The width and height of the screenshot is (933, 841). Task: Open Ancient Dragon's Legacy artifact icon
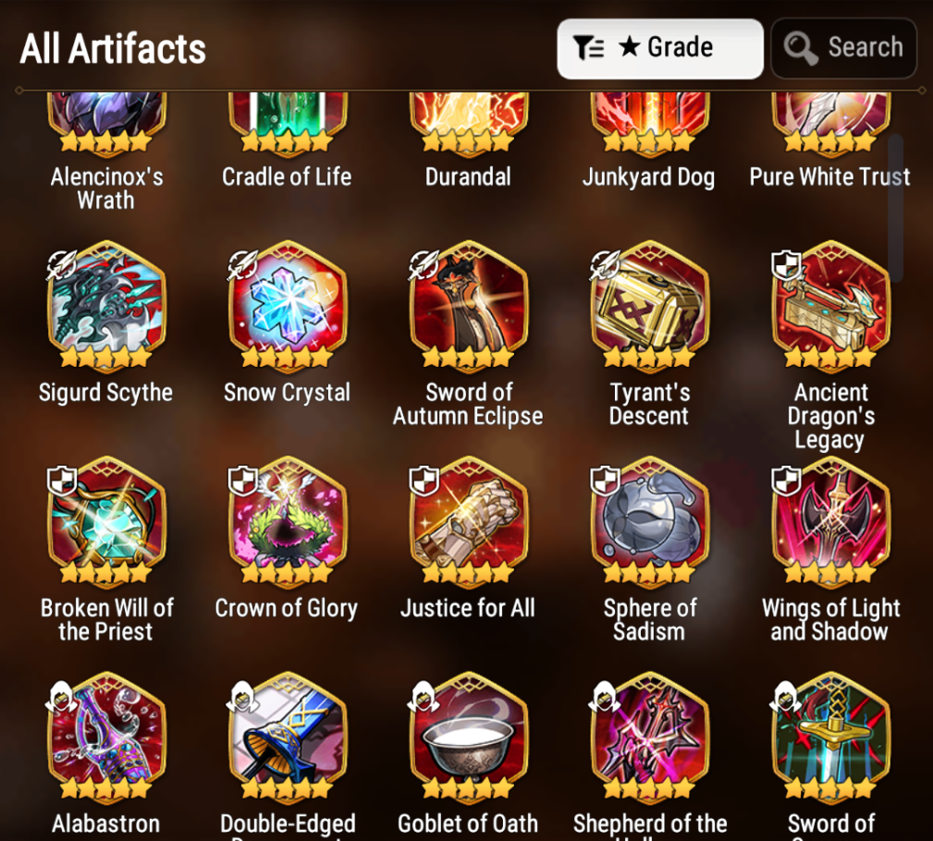(830, 305)
